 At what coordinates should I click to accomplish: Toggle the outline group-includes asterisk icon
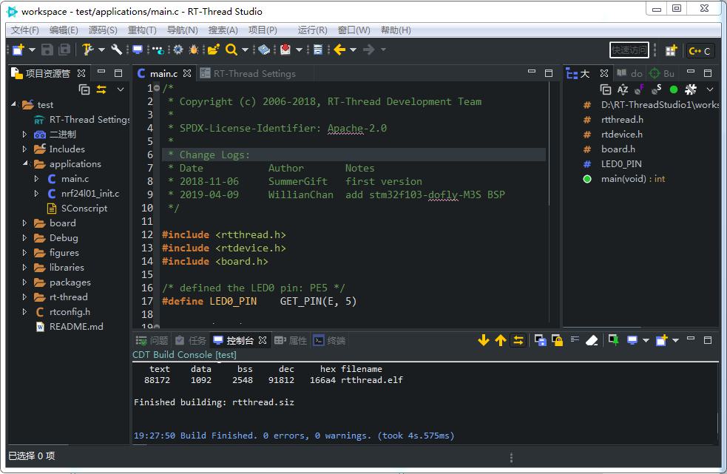coord(691,89)
